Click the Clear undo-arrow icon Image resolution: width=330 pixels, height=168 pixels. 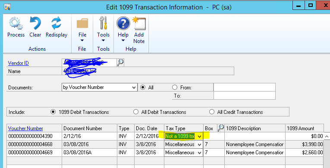(x=35, y=24)
